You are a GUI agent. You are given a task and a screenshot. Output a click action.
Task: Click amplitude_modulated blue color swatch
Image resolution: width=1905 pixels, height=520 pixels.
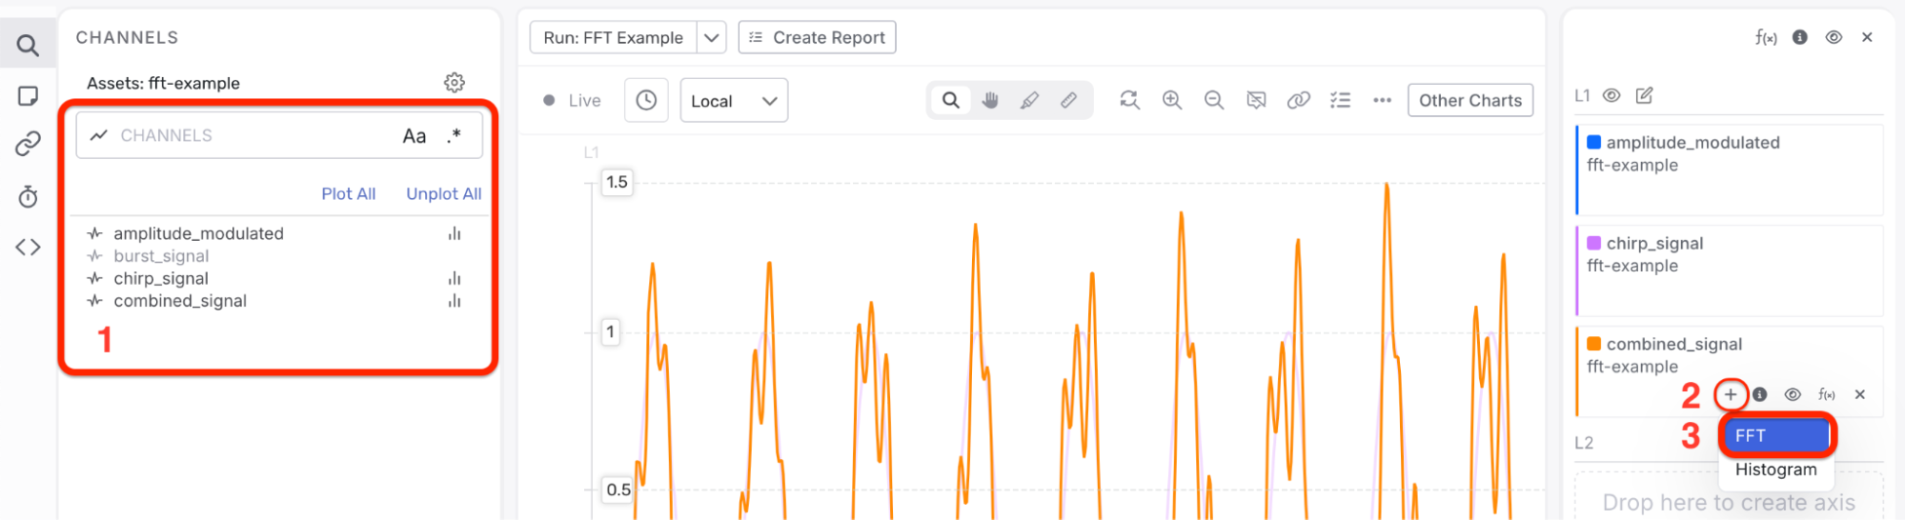click(x=1593, y=142)
